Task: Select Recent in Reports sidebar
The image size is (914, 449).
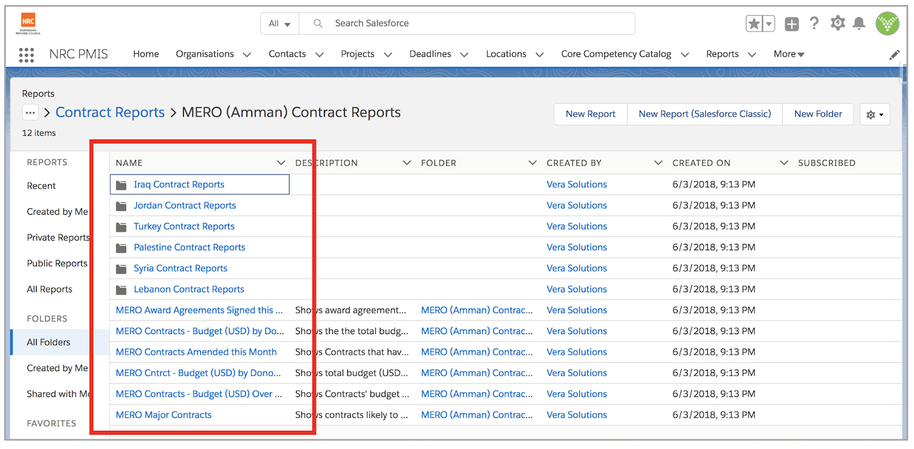Action: [x=41, y=186]
